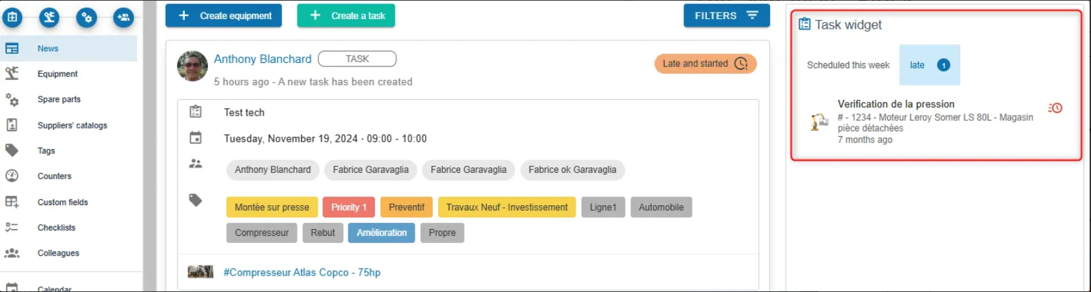
Task: Go to Suppliers' catalogs section
Action: click(72, 125)
